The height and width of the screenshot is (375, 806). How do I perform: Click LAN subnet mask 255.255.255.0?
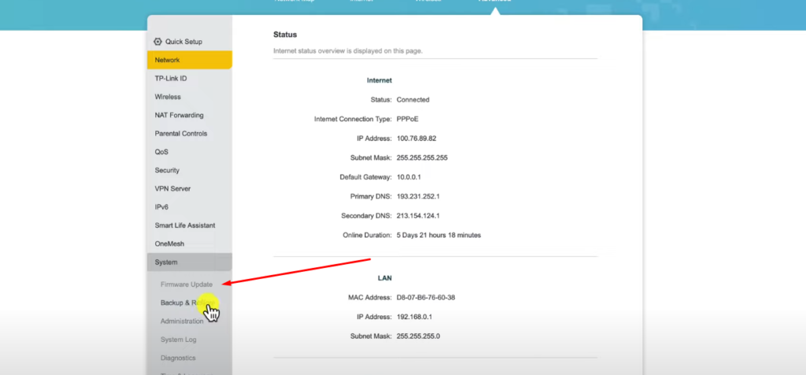pos(419,336)
